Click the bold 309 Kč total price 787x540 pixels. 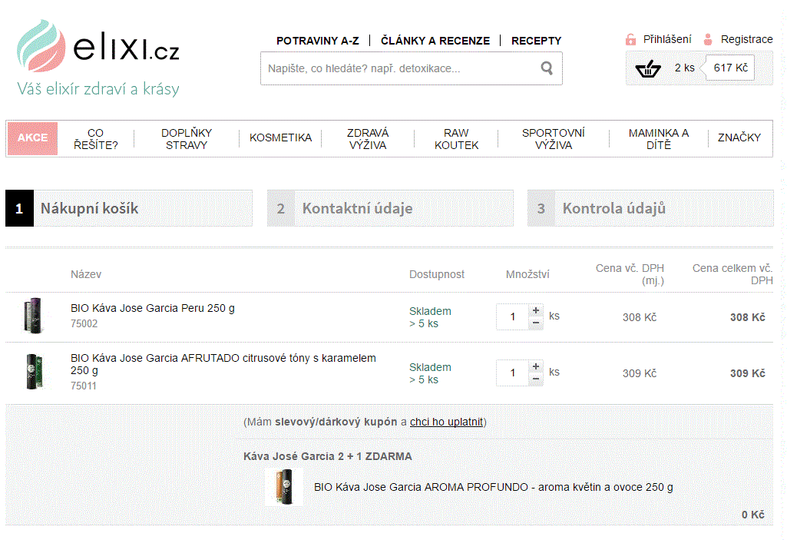[747, 373]
